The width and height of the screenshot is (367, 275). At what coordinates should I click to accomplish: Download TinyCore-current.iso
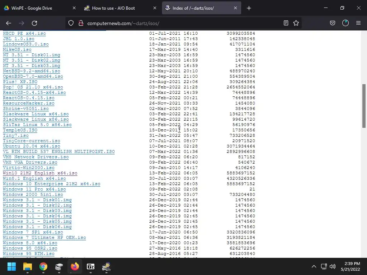[x=32, y=141]
